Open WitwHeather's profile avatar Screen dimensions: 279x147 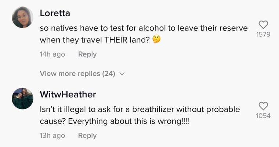(x=23, y=98)
